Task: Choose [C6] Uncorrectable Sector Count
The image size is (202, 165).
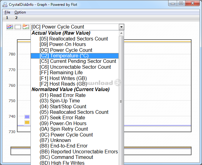Action: pos(75,67)
